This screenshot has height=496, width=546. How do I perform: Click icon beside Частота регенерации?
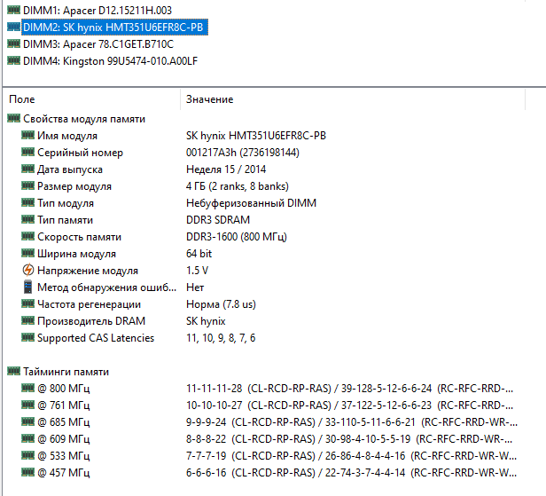27,303
